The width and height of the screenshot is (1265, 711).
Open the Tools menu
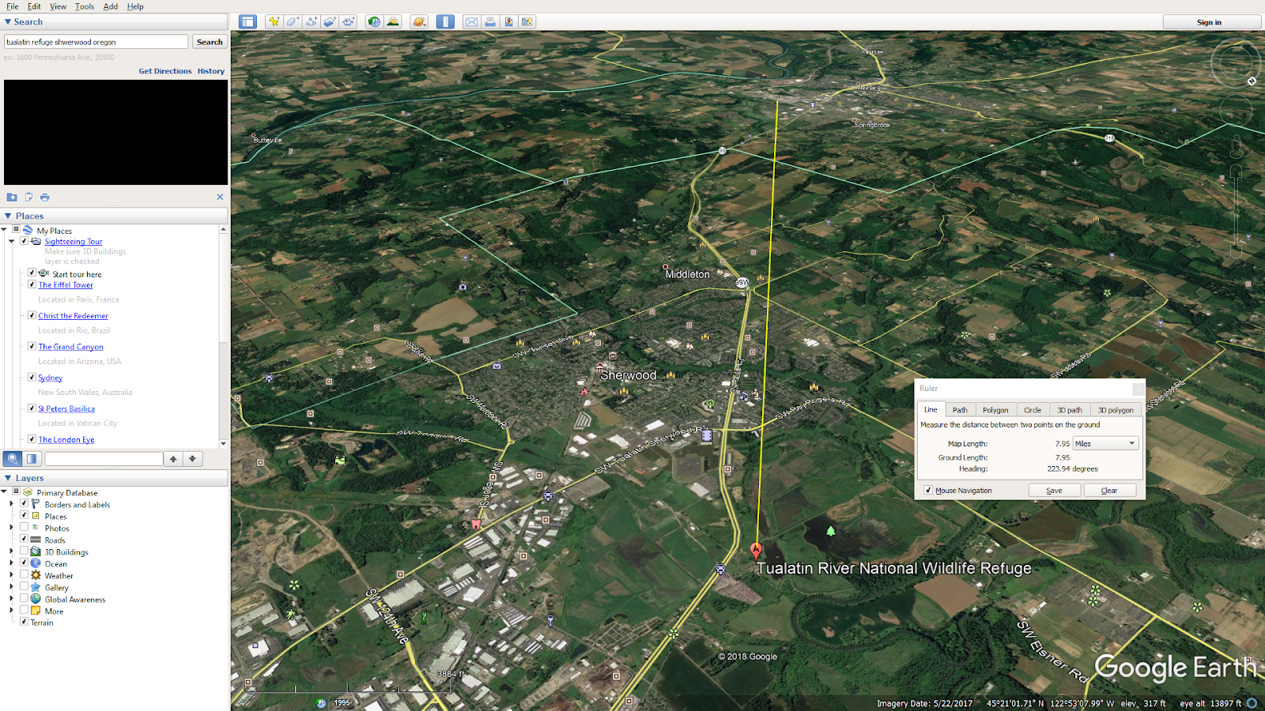pos(85,6)
